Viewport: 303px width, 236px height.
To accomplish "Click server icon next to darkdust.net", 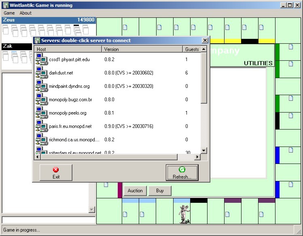I will coord(41,72).
